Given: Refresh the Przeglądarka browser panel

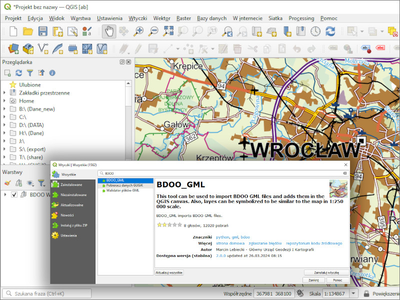Looking at the screenshot, I should (18, 73).
